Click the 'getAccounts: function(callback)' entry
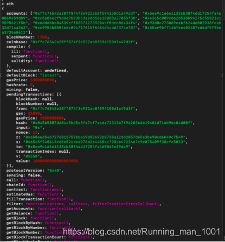The width and height of the screenshot is (225, 242). 44,208
